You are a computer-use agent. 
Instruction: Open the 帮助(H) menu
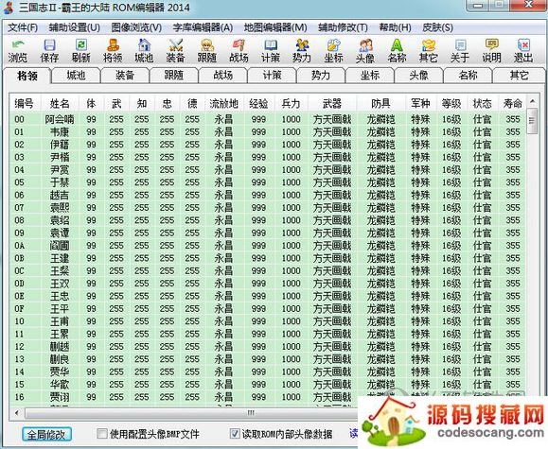[395, 27]
